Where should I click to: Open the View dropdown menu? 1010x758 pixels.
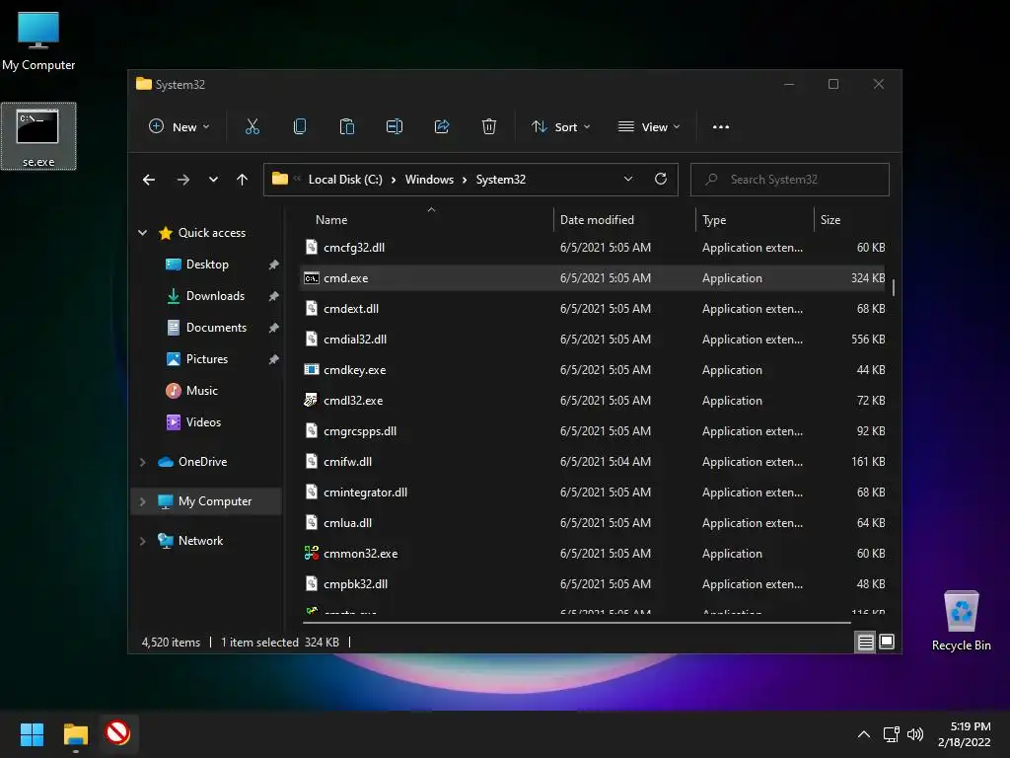pos(649,127)
